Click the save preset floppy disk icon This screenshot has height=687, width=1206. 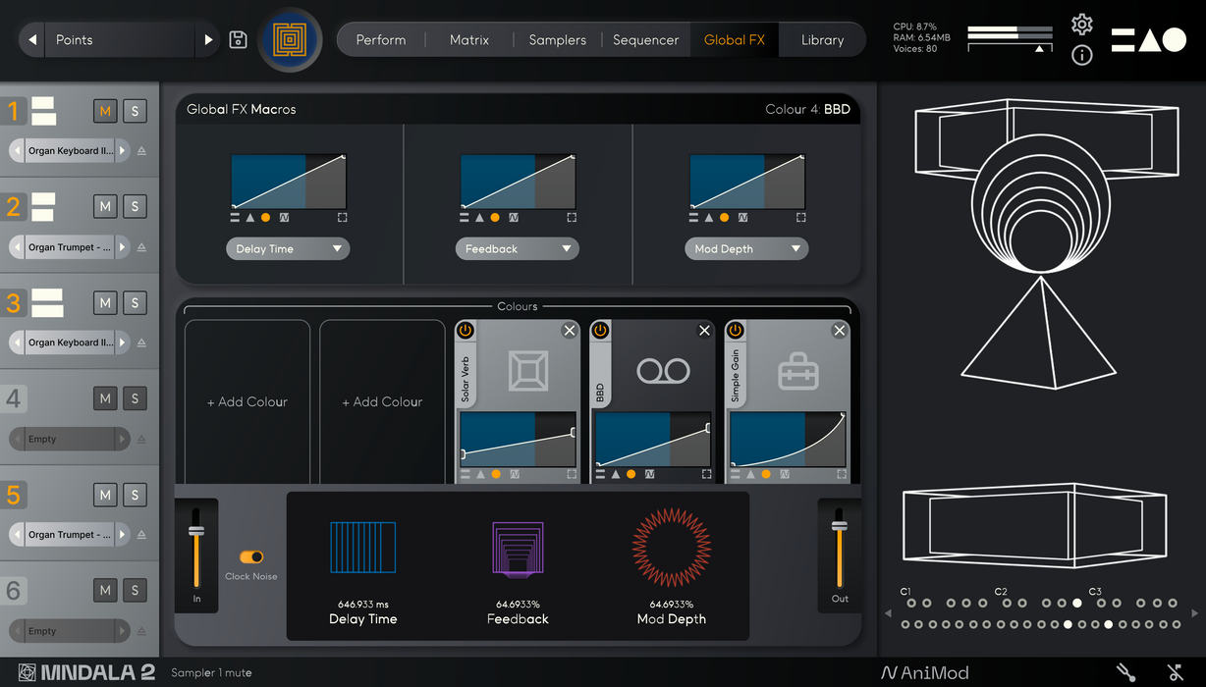point(238,40)
